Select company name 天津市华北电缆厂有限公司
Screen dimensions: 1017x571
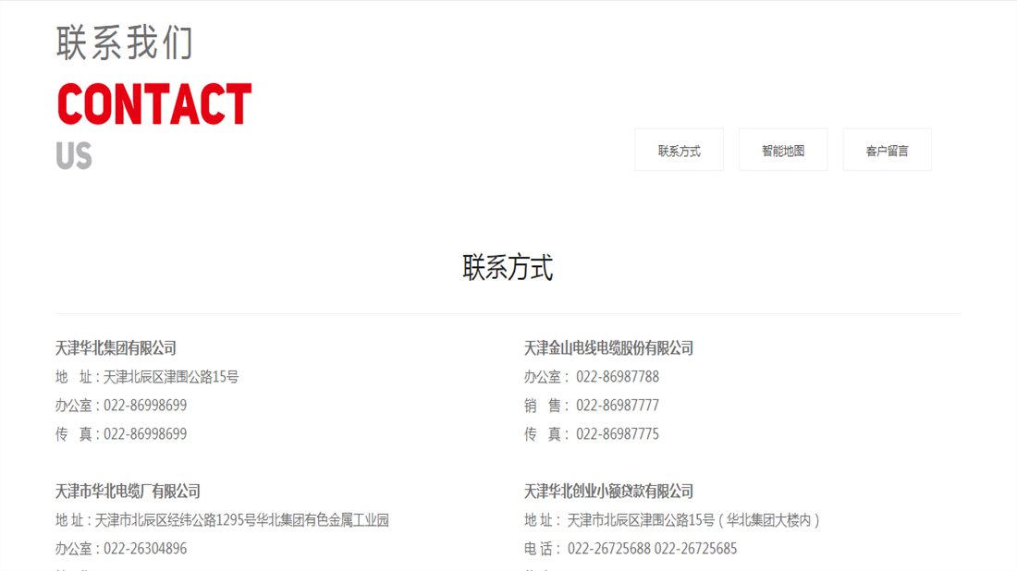[x=128, y=492]
